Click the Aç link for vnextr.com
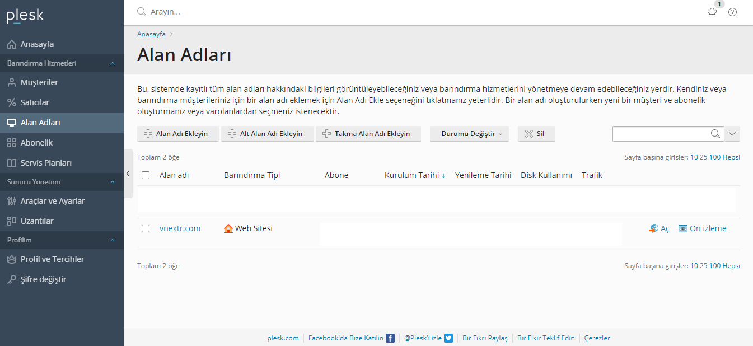The width and height of the screenshot is (753, 346). (x=665, y=228)
